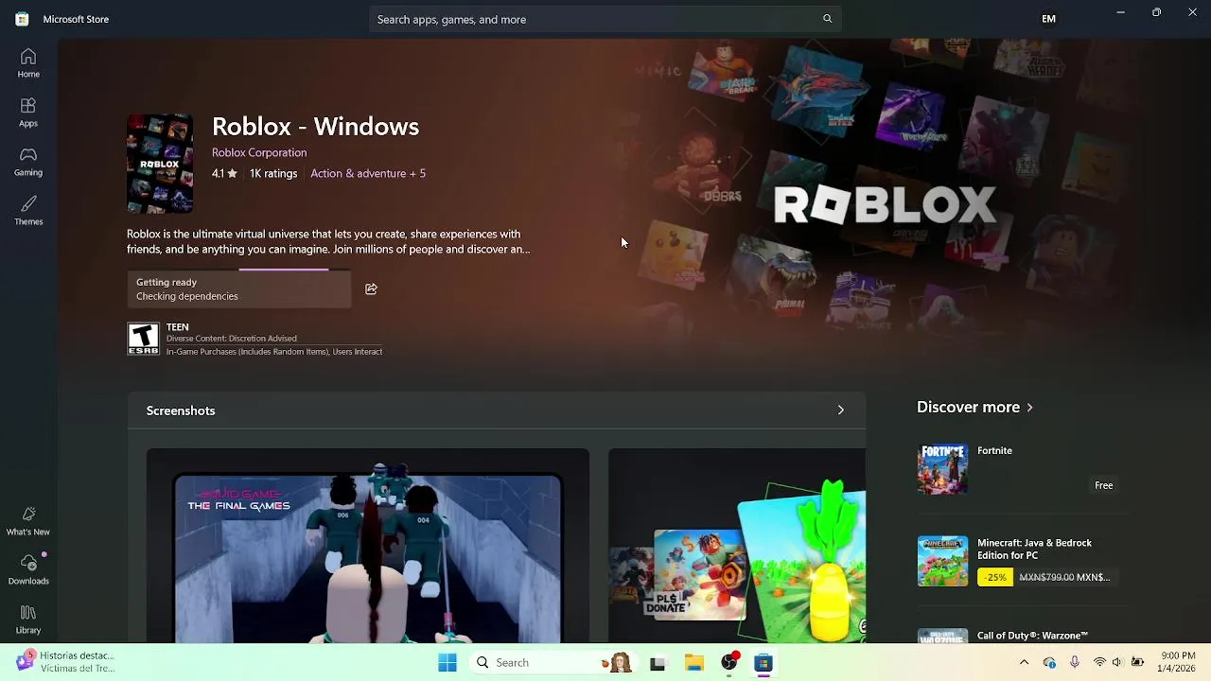This screenshot has height=681, width=1211.
Task: Open the EM user profile button
Action: pos(1048,19)
